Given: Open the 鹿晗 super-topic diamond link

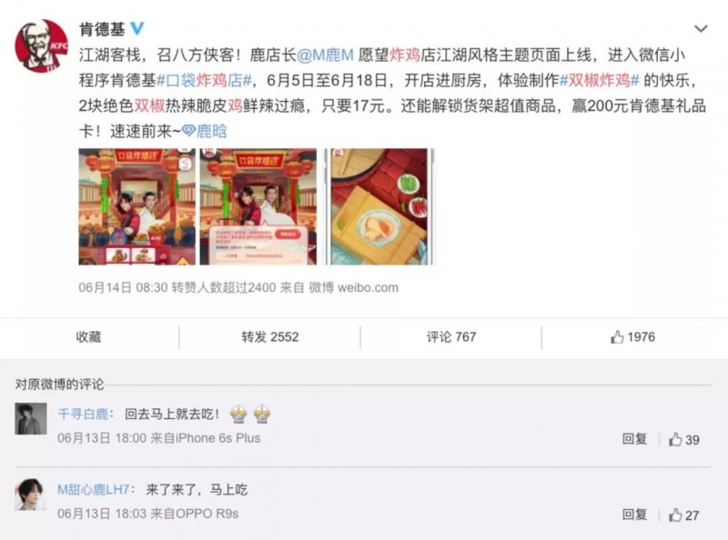Looking at the screenshot, I should (204, 131).
